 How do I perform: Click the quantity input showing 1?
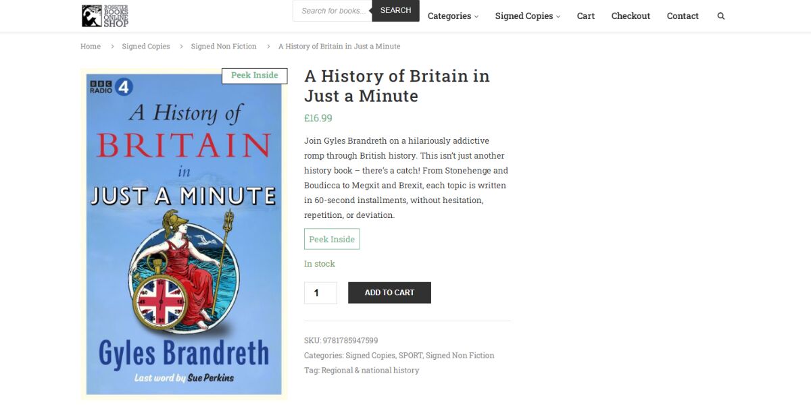(320, 292)
